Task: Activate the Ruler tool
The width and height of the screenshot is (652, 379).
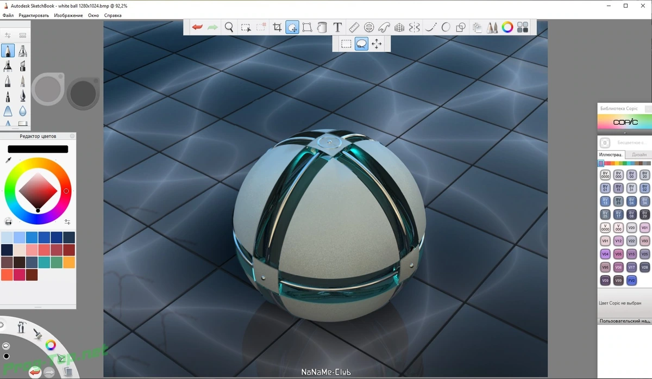Action: point(354,27)
